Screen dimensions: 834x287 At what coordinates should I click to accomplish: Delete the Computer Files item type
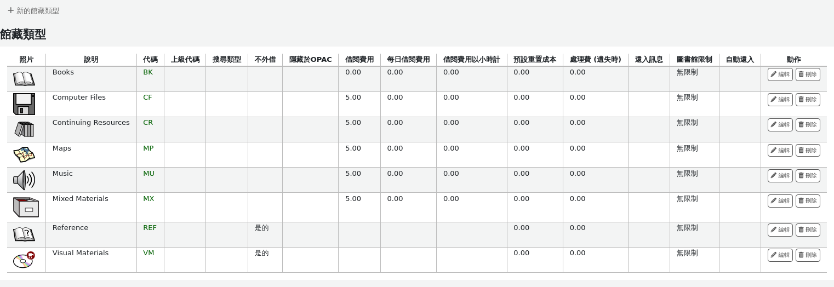click(808, 100)
